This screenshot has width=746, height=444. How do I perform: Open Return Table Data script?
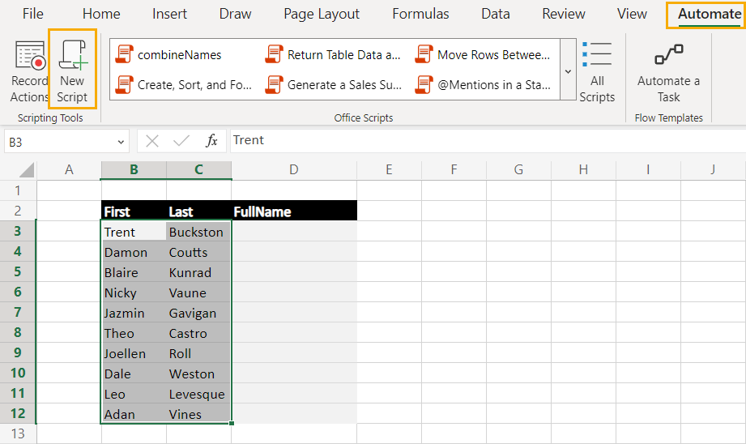coord(333,55)
